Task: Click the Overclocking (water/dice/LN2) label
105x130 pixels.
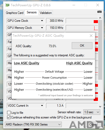Action: tap(54, 90)
